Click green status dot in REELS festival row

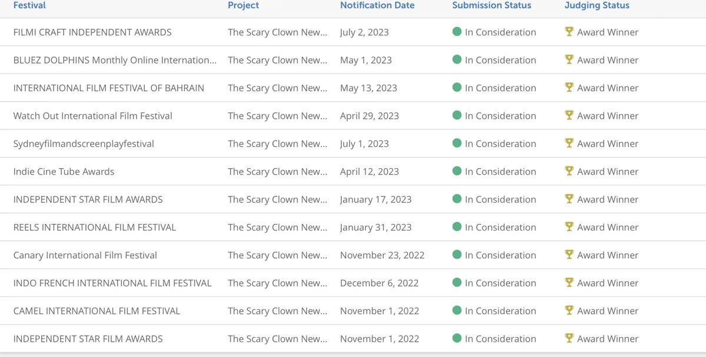[457, 226]
